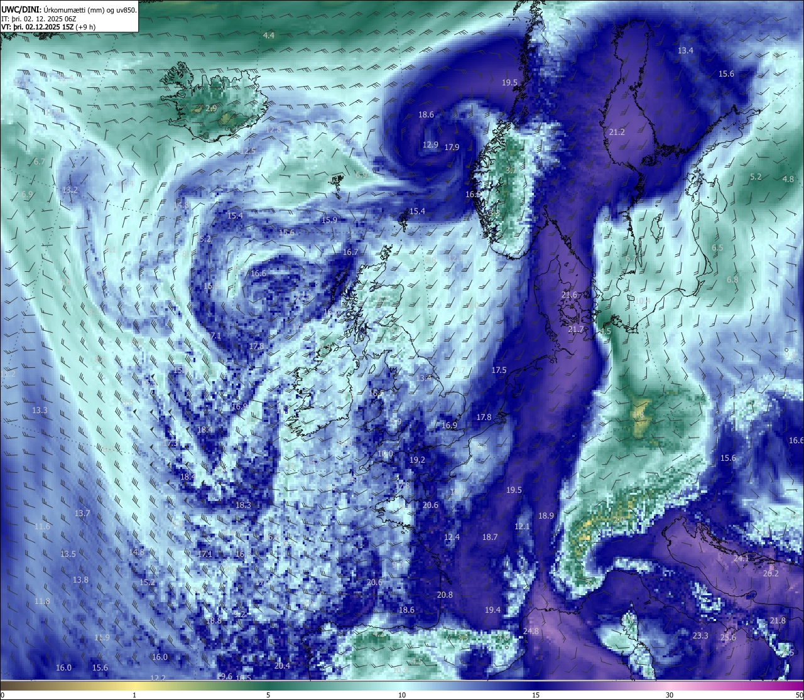Viewport: 804px width, 700px height.
Task: Click the 25.6 value label
Action: [x=728, y=638]
